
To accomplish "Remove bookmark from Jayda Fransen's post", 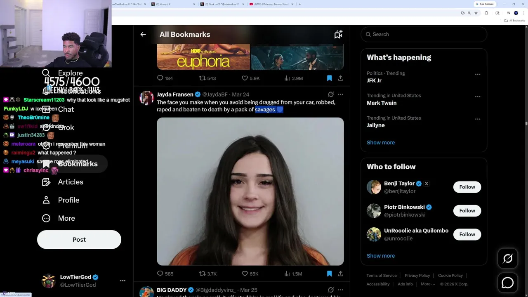I will (x=329, y=273).
